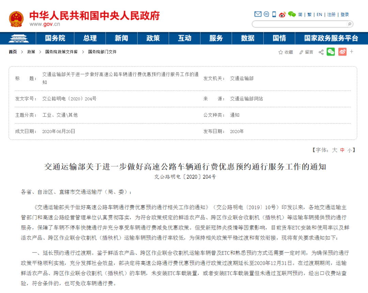
Task: Click the email envelope icon in header
Action: [258, 14]
